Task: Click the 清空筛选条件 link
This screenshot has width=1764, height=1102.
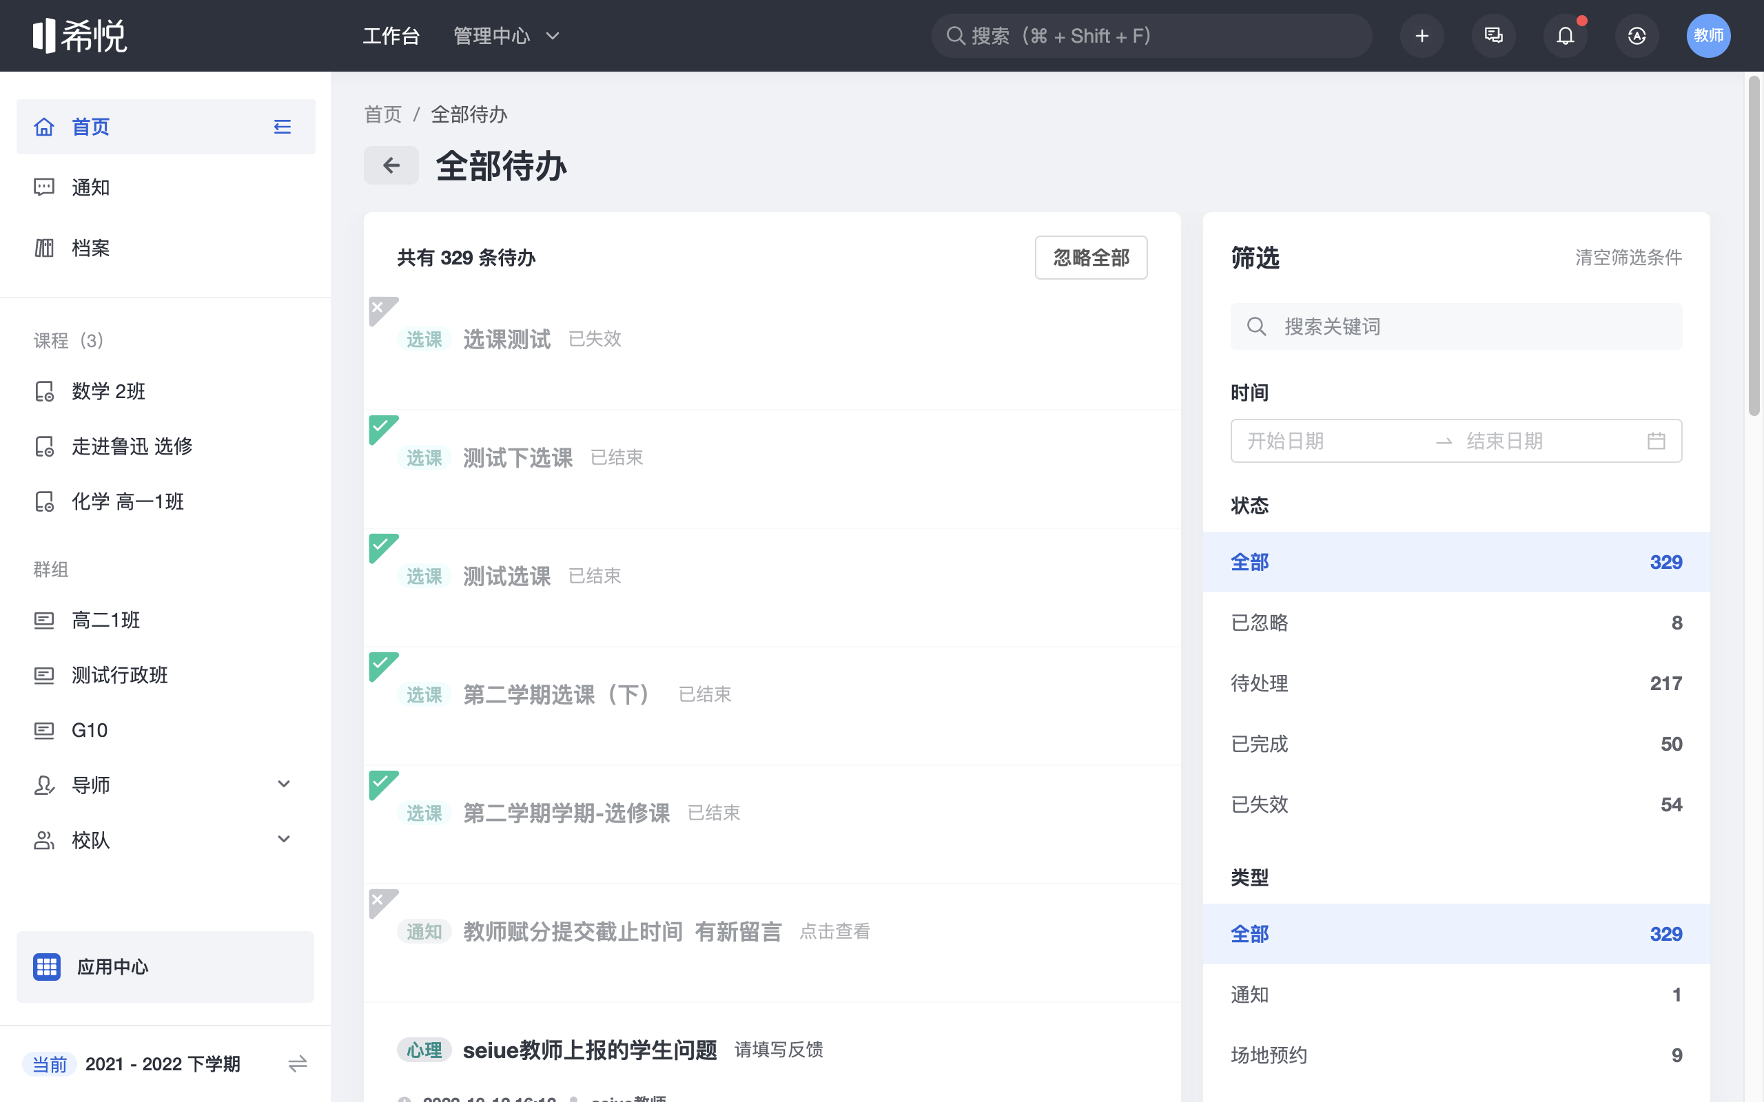Action: [1628, 258]
